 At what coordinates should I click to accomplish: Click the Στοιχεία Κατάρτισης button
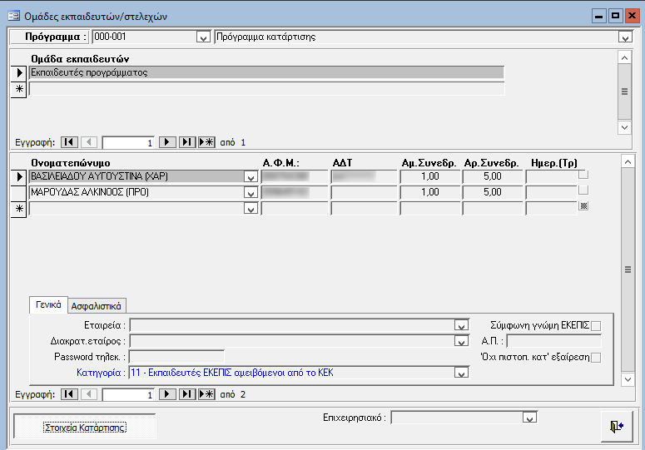click(84, 427)
